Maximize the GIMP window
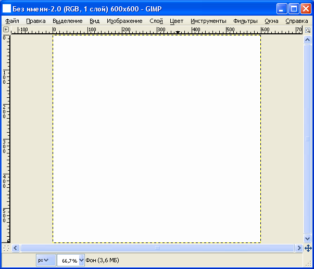314x269 pixels. [x=294, y=9]
